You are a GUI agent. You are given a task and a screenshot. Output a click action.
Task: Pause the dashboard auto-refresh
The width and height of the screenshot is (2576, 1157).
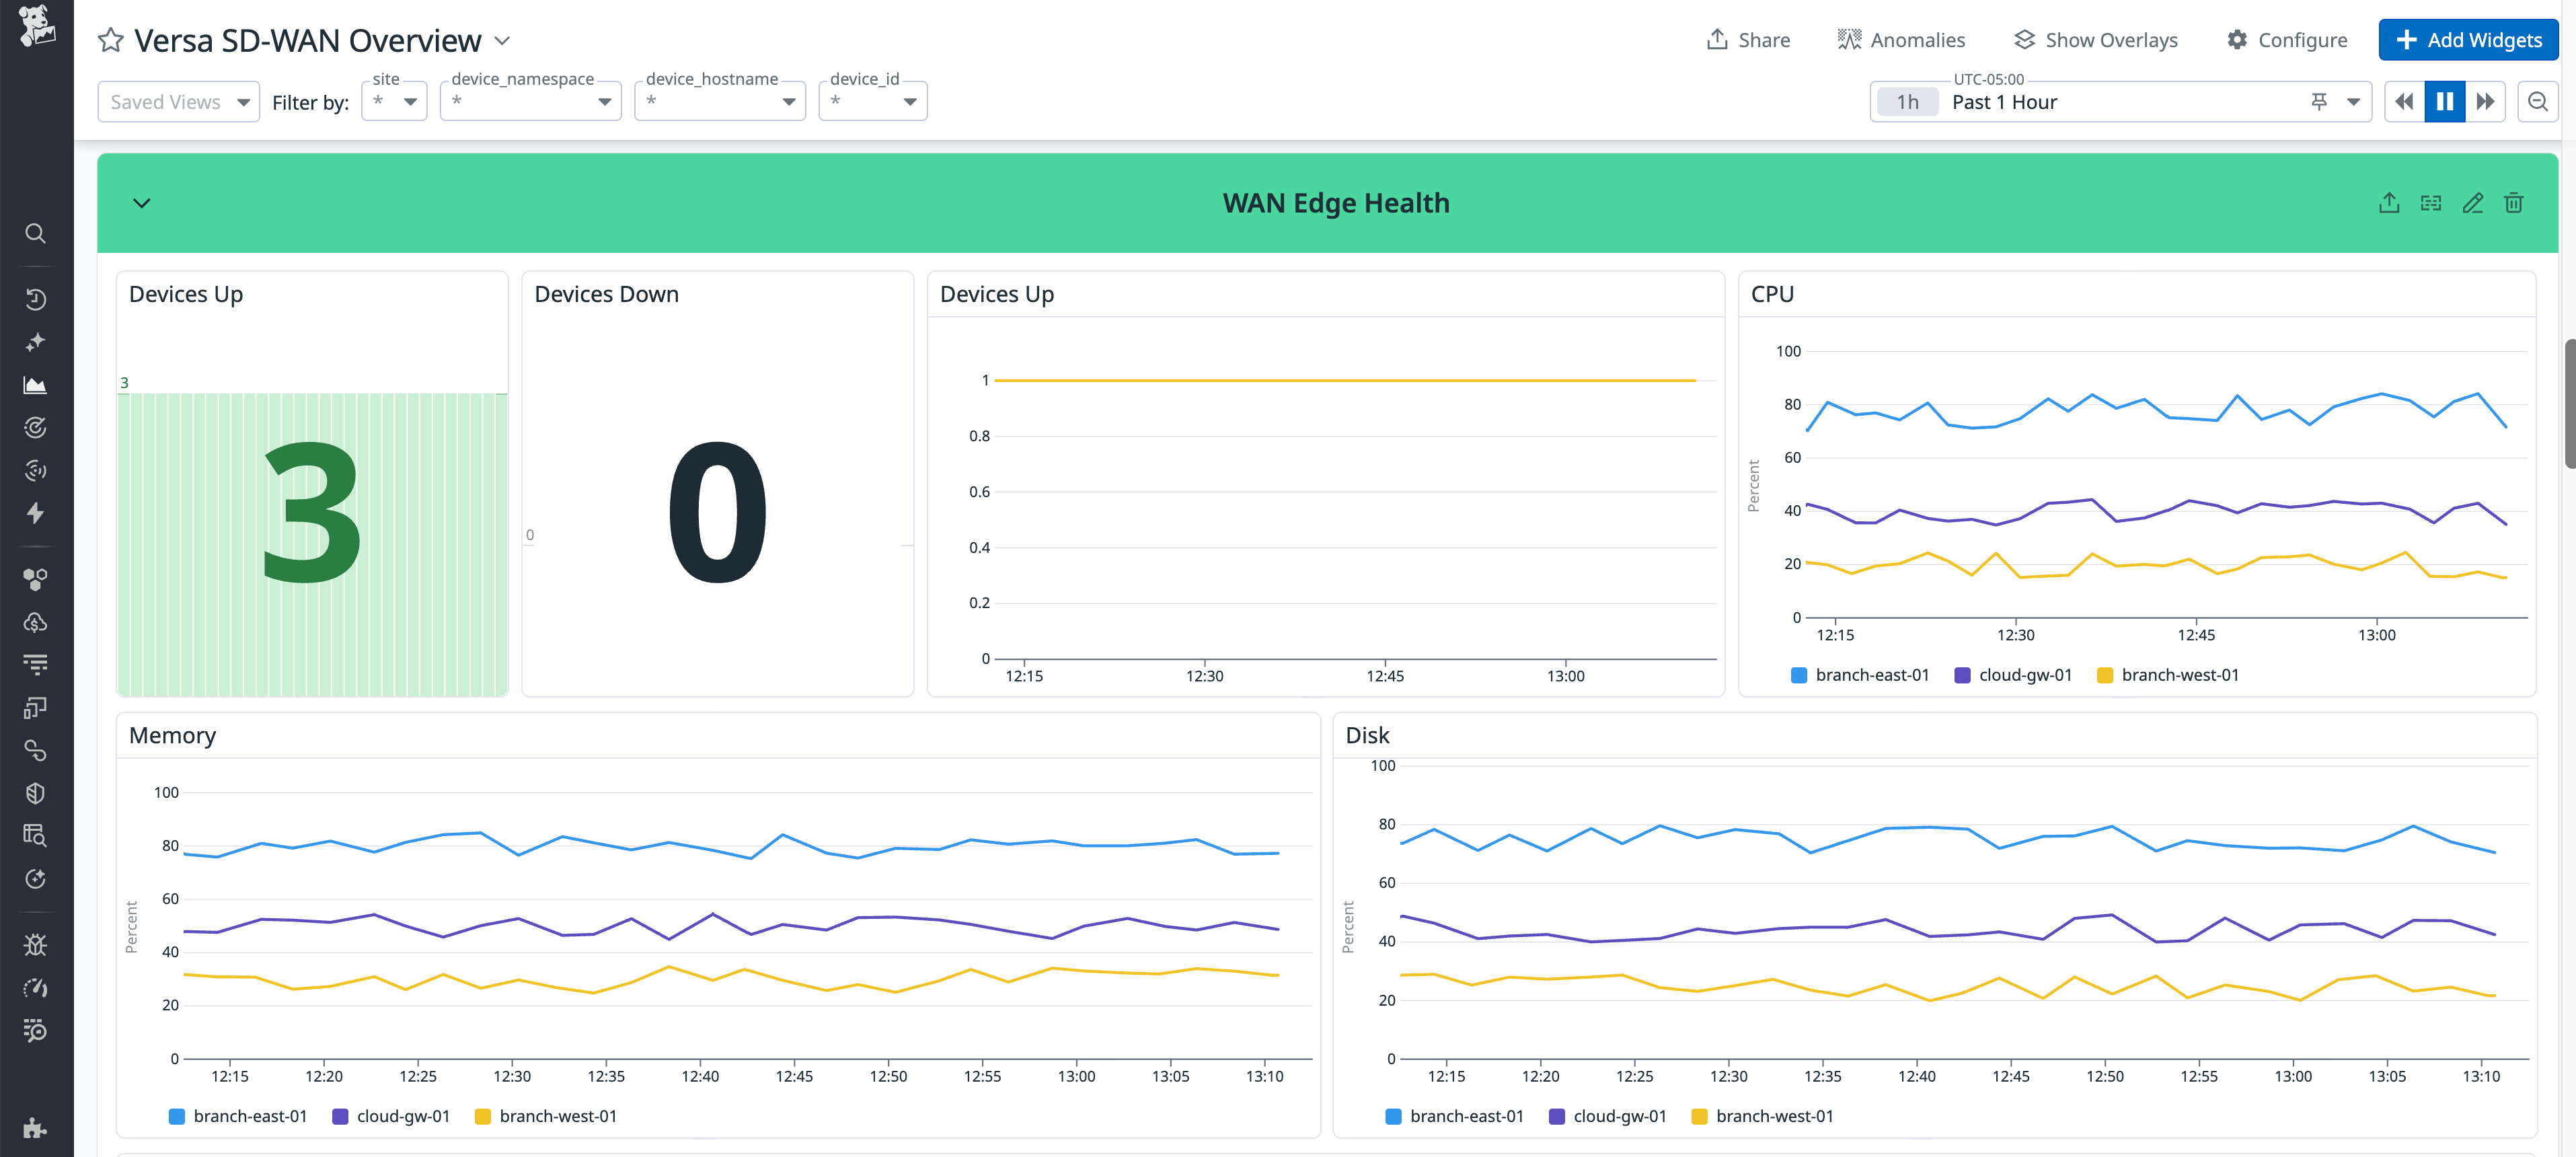point(2444,101)
